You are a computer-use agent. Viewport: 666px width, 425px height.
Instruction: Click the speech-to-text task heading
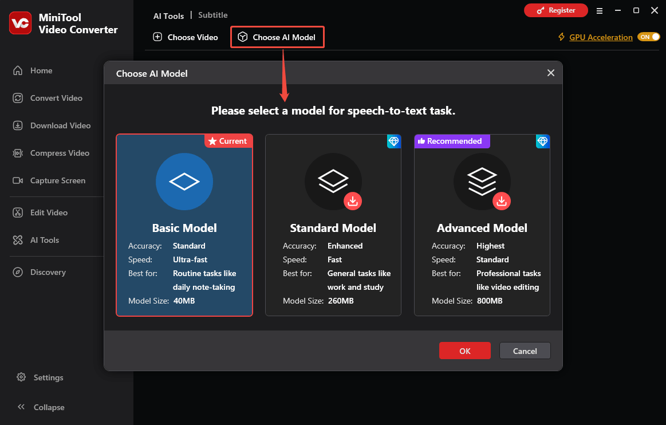coord(333,111)
